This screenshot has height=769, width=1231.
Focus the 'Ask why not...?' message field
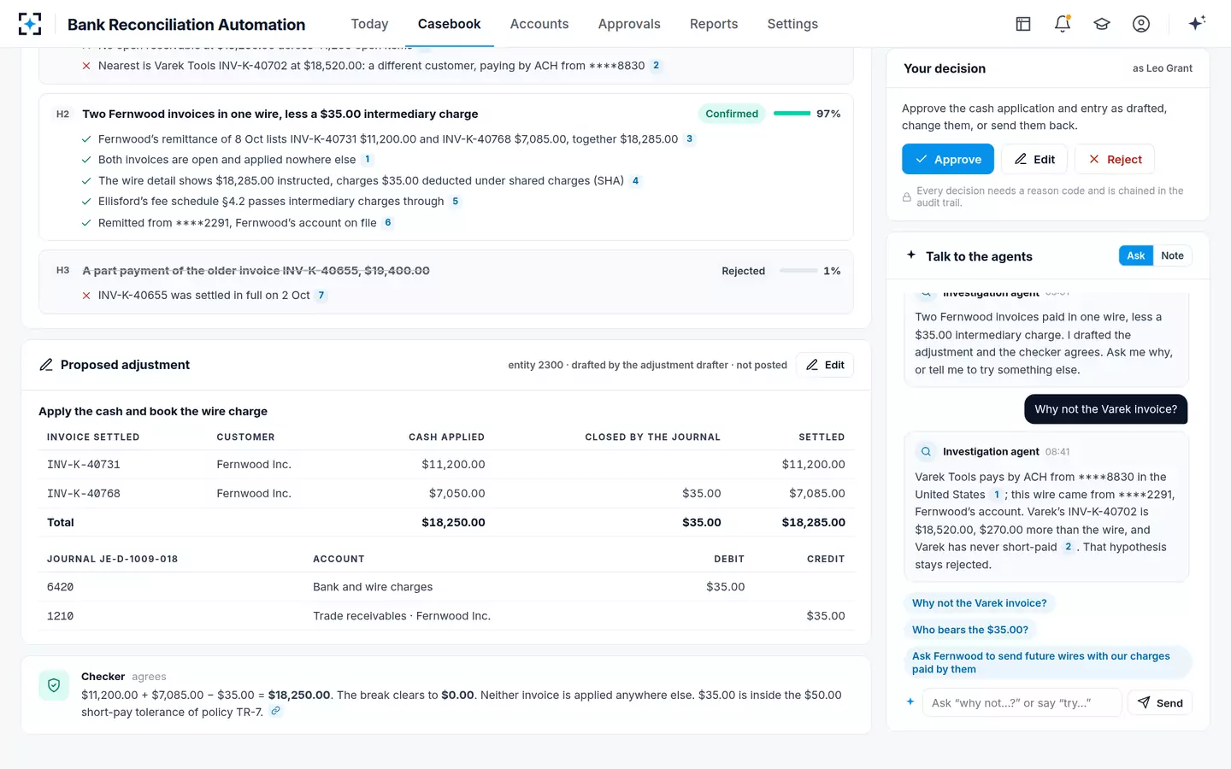(x=1022, y=703)
